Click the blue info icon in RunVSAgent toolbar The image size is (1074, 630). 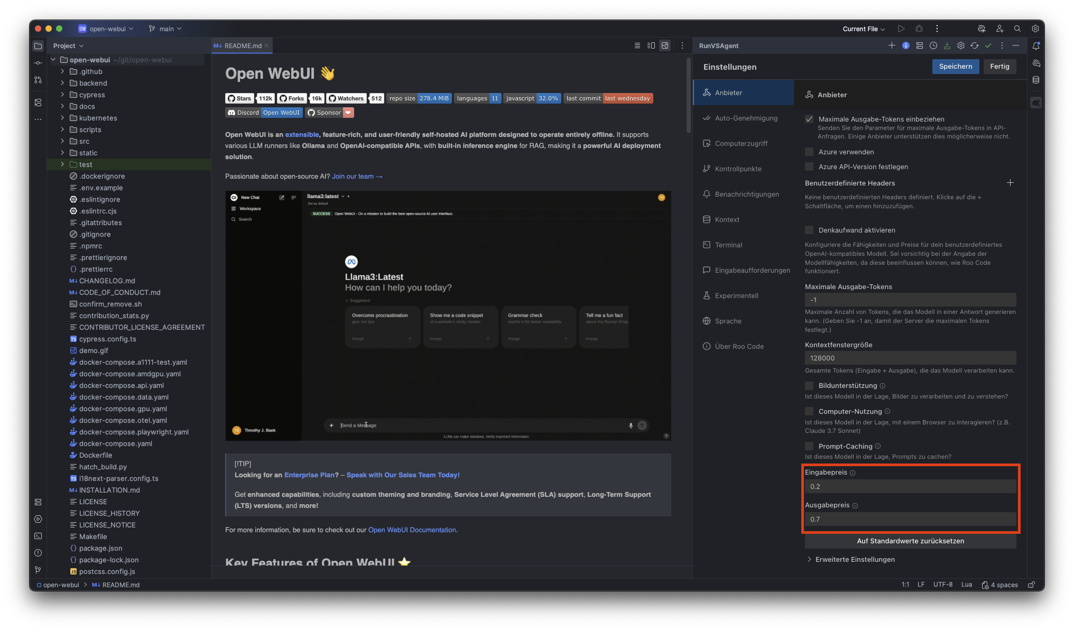pos(906,45)
